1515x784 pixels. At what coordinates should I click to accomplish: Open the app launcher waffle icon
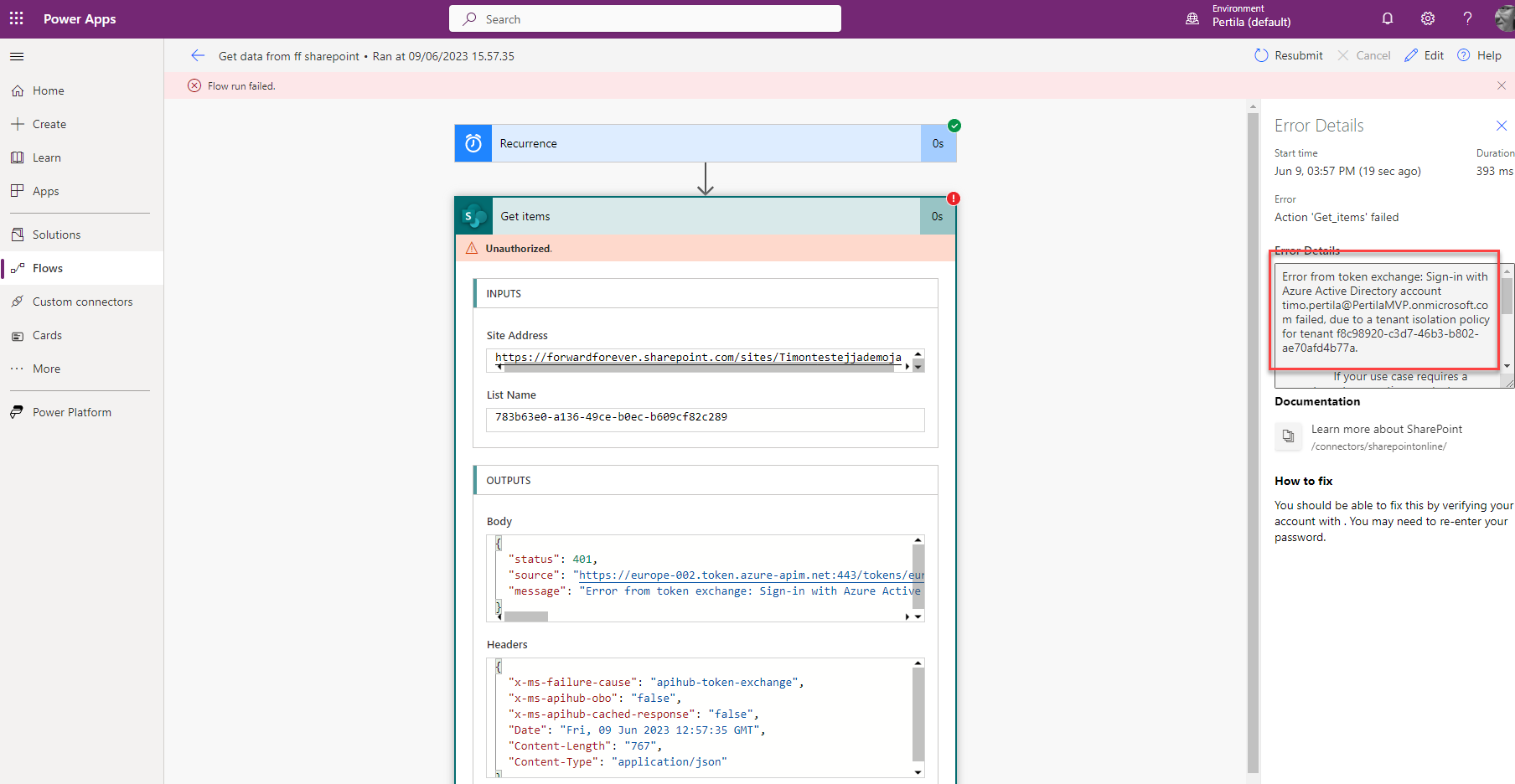17,18
